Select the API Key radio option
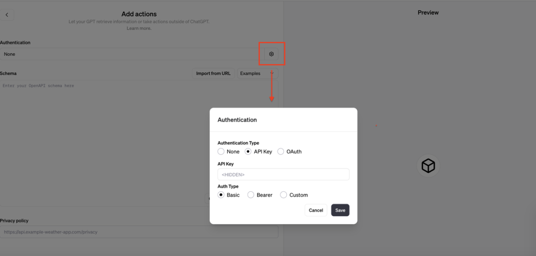This screenshot has width=536, height=256. (x=248, y=152)
